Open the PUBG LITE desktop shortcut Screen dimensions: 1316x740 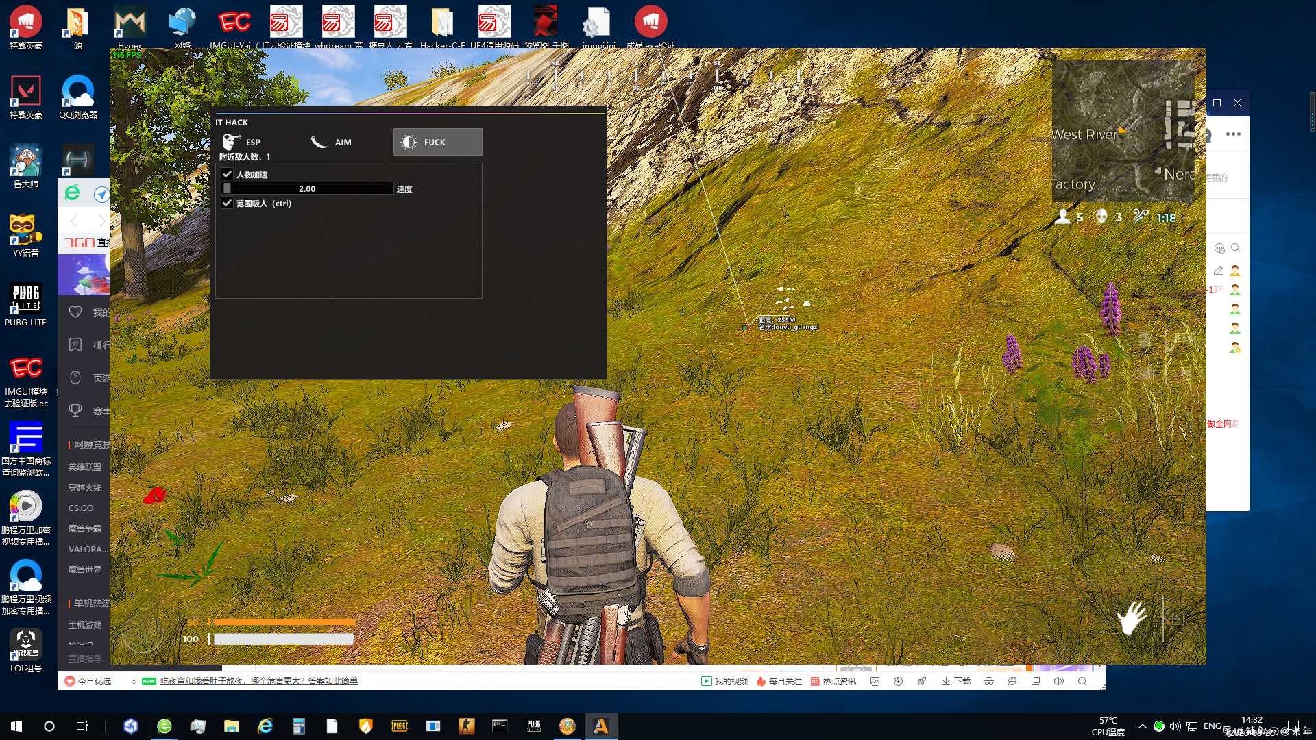[25, 305]
